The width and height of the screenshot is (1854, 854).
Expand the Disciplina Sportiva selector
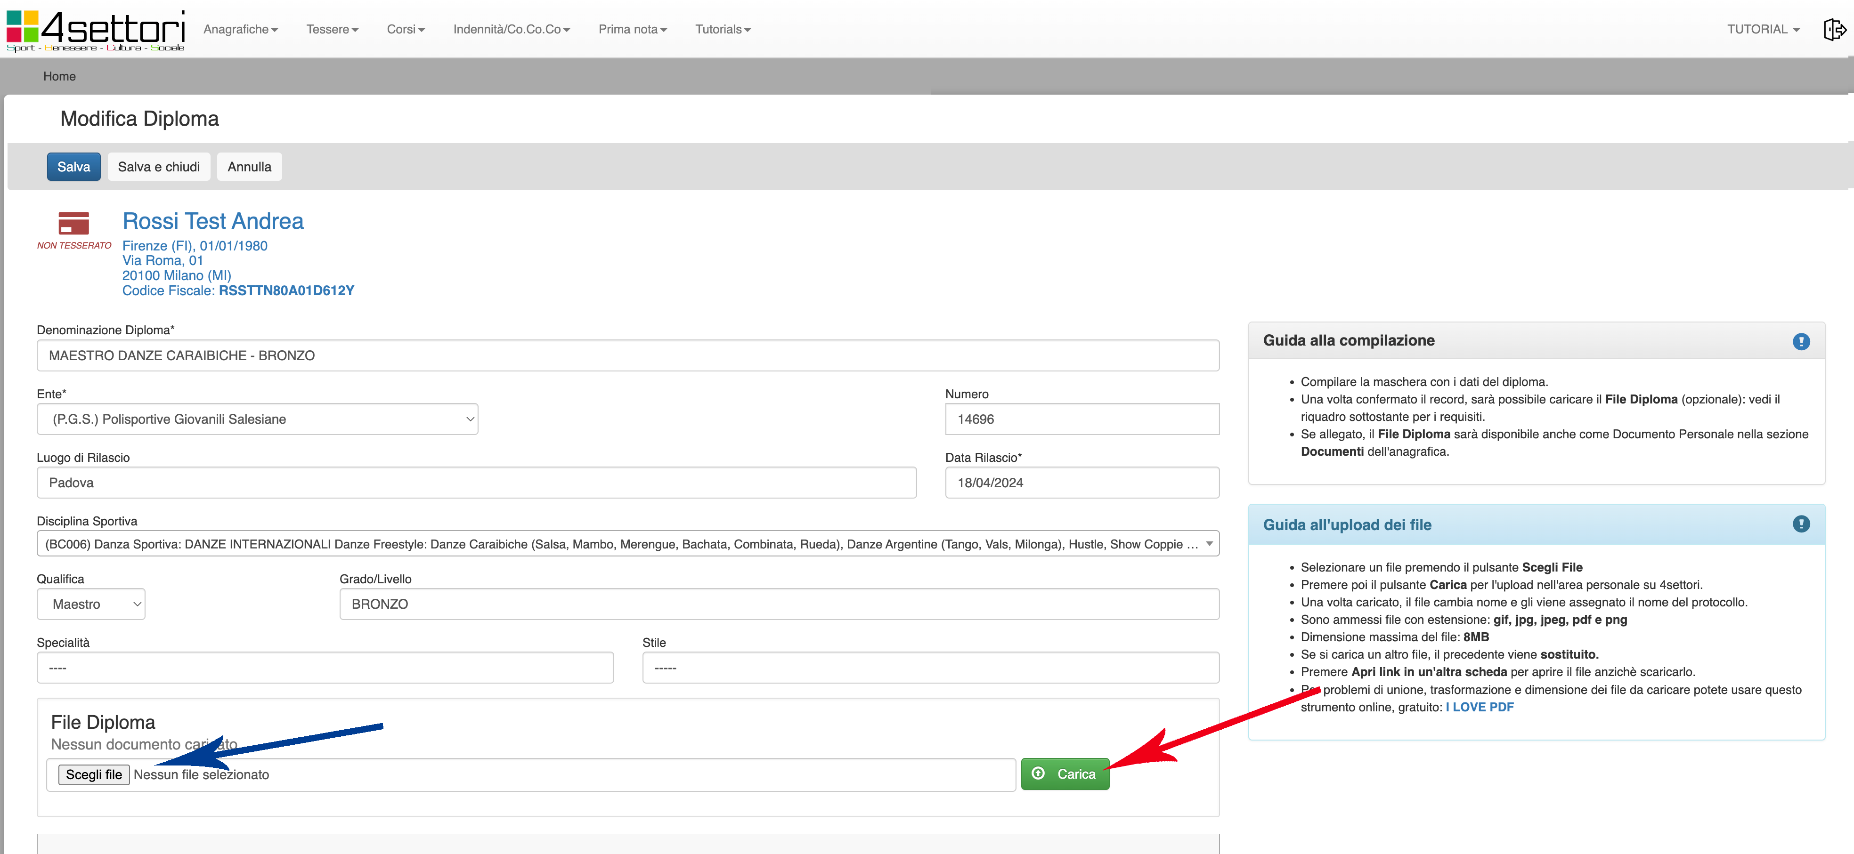[627, 544]
